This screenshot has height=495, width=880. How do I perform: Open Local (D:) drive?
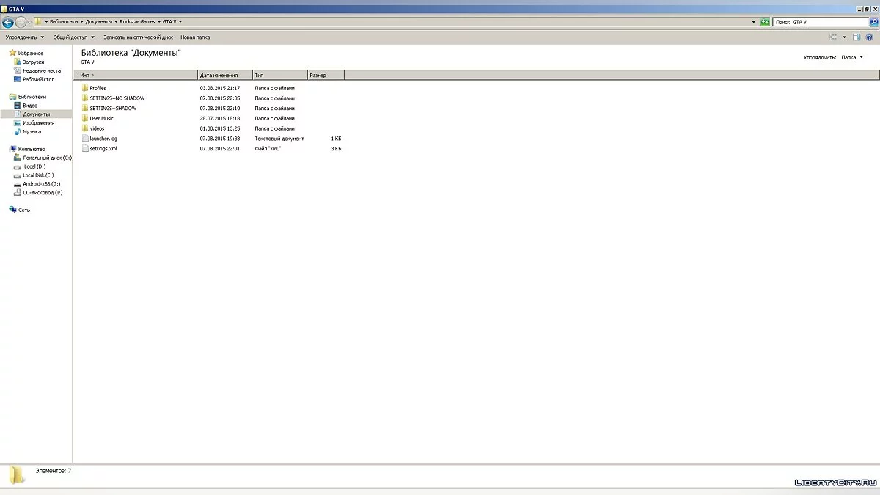point(29,166)
